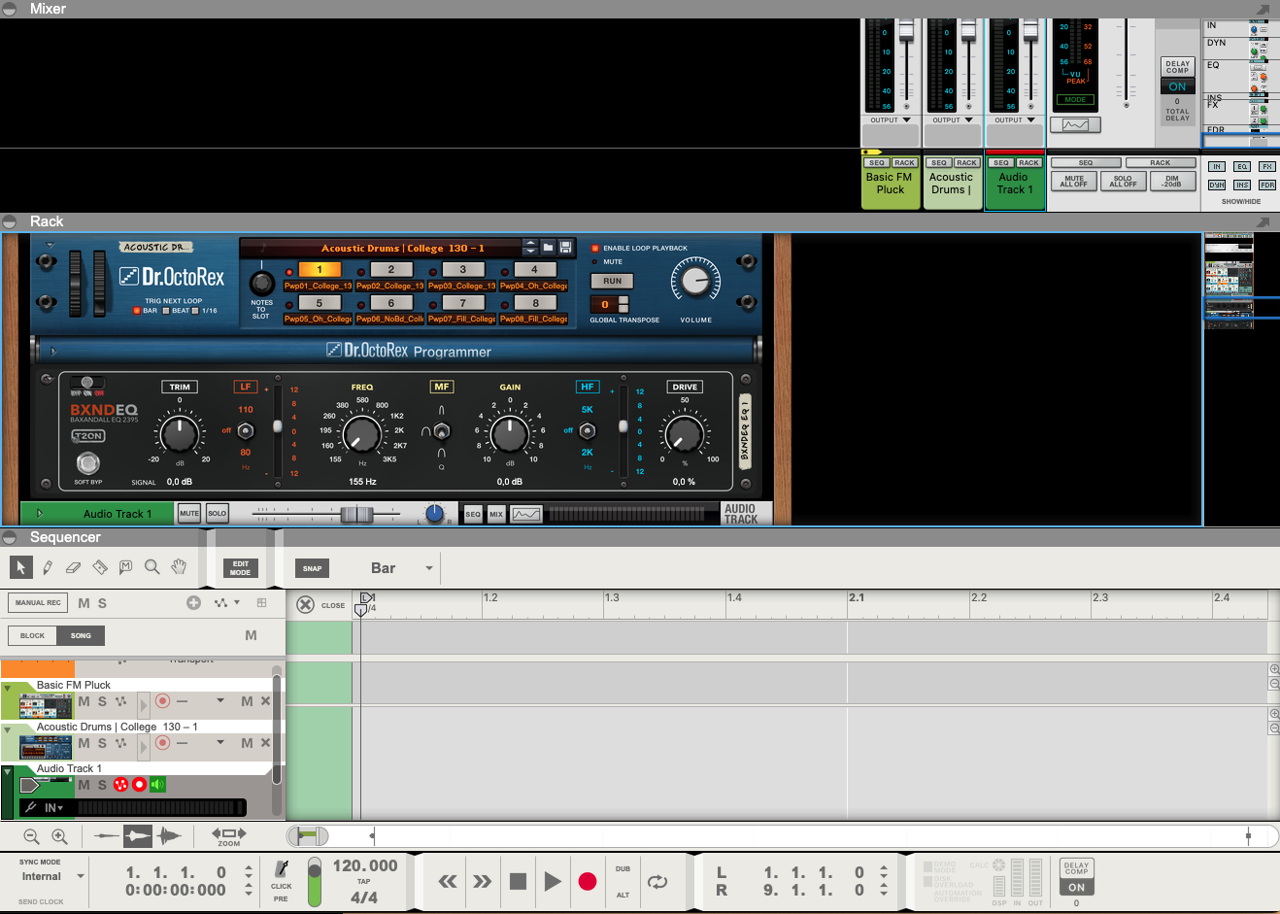Click Mute All Off in the mixer
Image resolution: width=1280 pixels, height=914 pixels.
click(1074, 182)
